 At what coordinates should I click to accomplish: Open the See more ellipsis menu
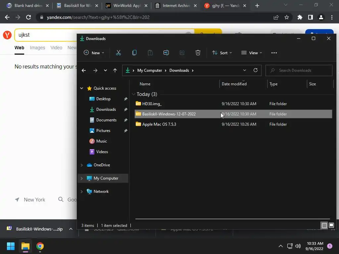click(274, 53)
